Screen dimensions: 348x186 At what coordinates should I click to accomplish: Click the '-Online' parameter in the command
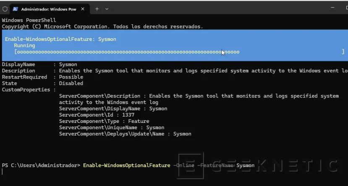(x=184, y=166)
